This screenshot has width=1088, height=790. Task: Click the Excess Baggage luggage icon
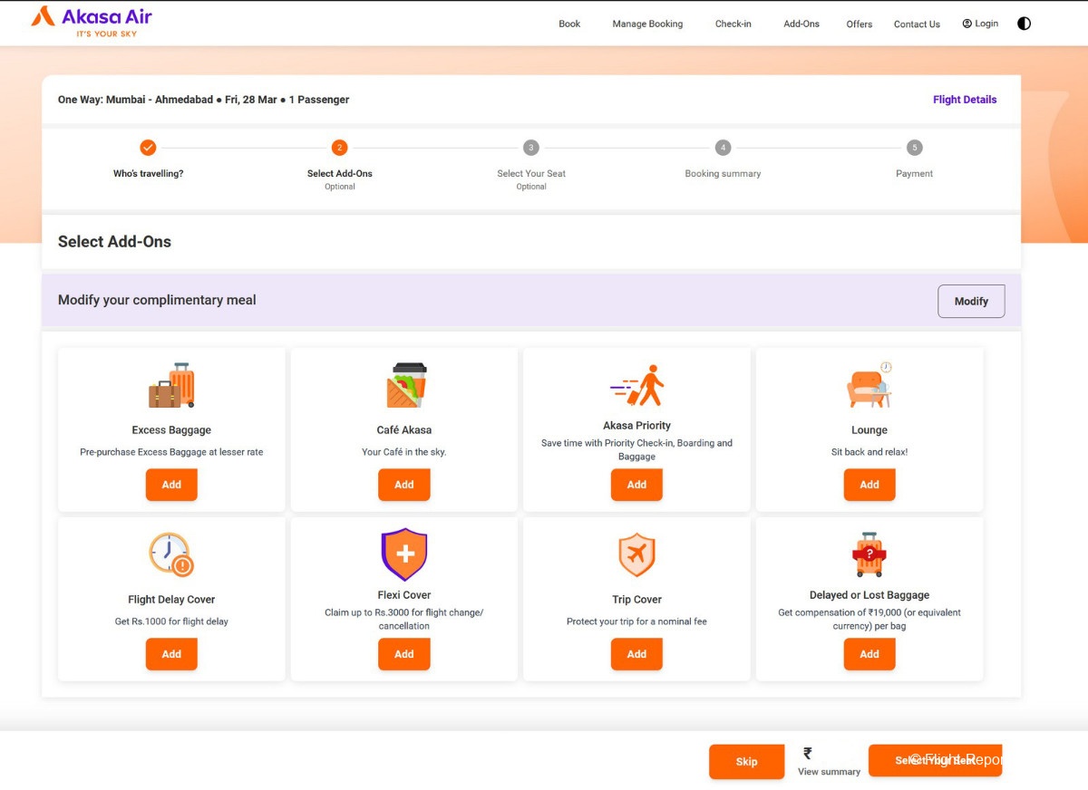pyautogui.click(x=171, y=385)
